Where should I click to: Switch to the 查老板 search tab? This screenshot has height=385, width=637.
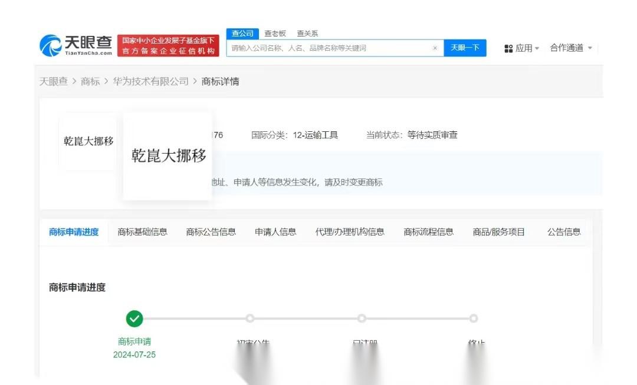(x=275, y=34)
